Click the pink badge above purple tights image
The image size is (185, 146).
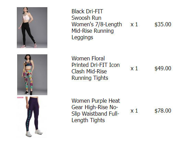point(20,98)
